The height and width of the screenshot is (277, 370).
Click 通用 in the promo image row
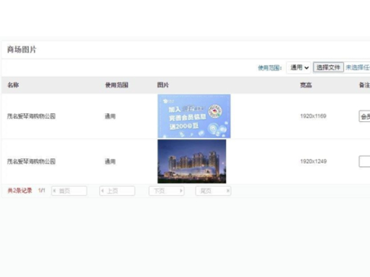(x=110, y=116)
